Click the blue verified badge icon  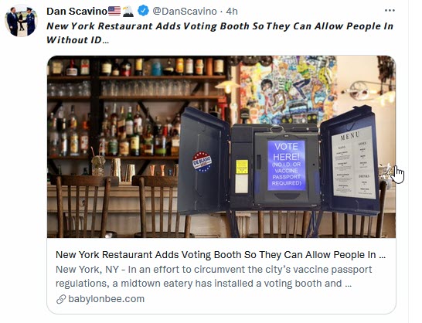[143, 11]
